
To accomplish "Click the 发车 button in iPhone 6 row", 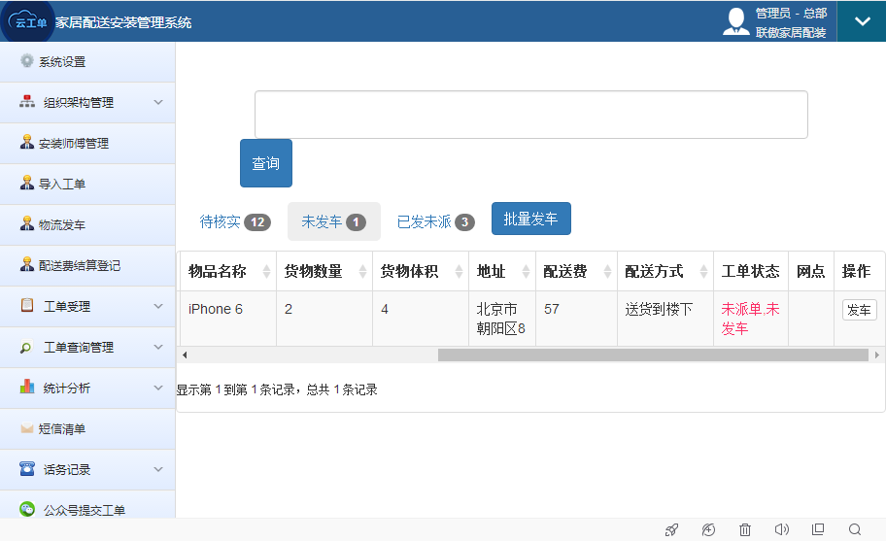I will (x=859, y=310).
